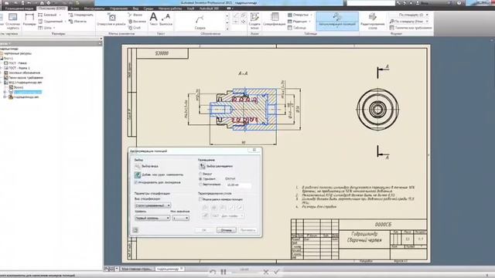Image resolution: width=495 pixels, height=278 pixels.
Task: Select the Высечка punch note tool
Action: (137, 21)
